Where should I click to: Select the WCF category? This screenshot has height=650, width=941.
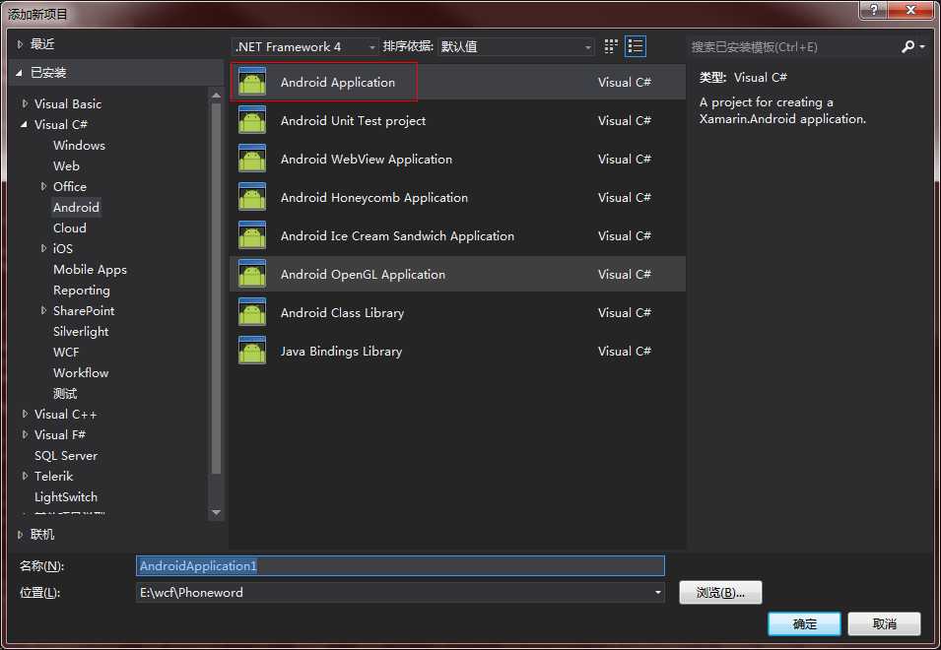(x=66, y=352)
